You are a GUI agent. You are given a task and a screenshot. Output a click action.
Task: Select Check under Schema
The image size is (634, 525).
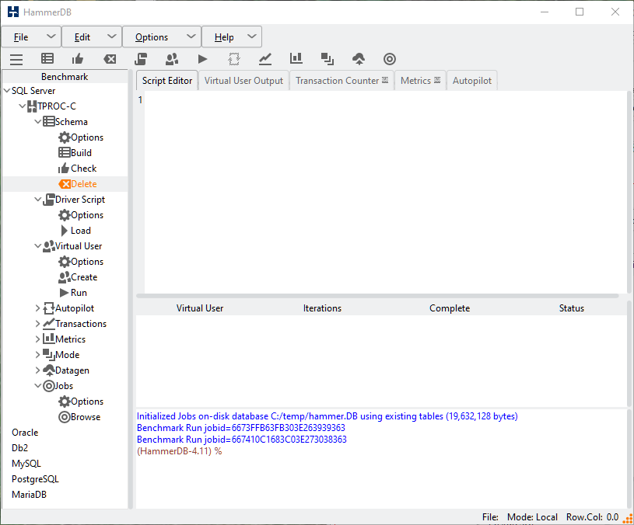[x=78, y=169]
